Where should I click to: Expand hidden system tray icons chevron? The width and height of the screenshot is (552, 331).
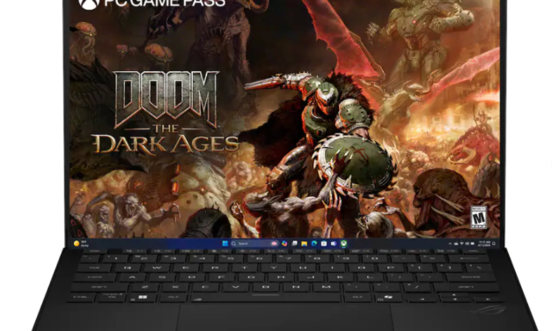[x=450, y=244]
